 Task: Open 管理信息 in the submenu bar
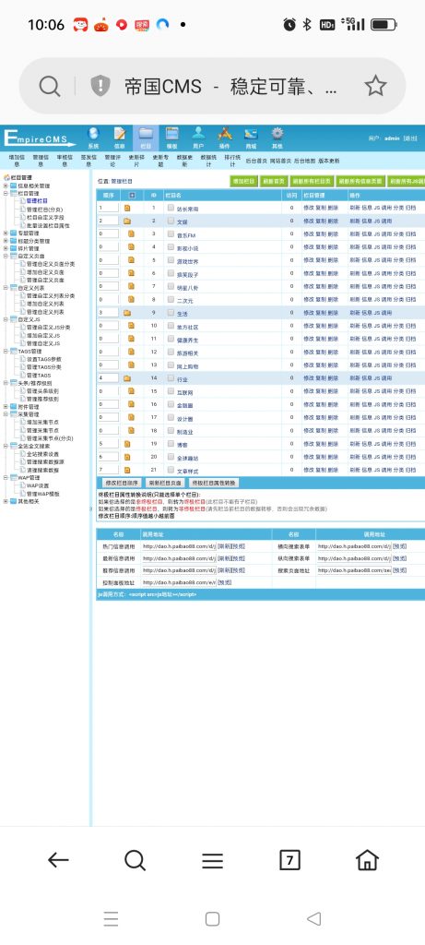(41, 161)
